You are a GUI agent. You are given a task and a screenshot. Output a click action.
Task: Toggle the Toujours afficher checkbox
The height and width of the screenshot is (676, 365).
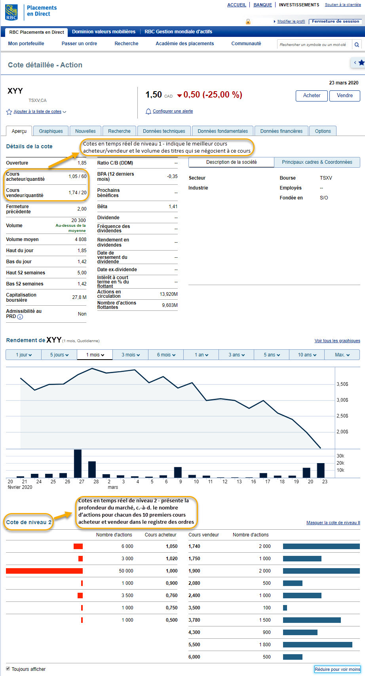pyautogui.click(x=8, y=669)
